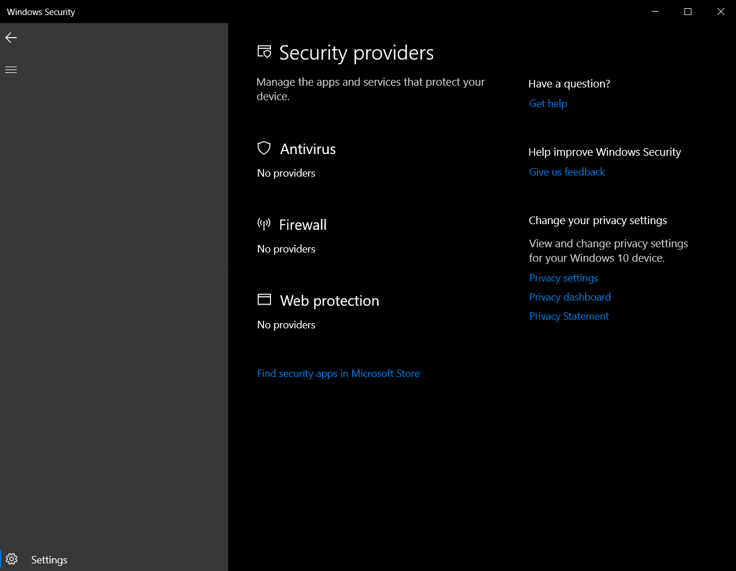
Task: Click the Web protection section heading
Action: (x=329, y=301)
